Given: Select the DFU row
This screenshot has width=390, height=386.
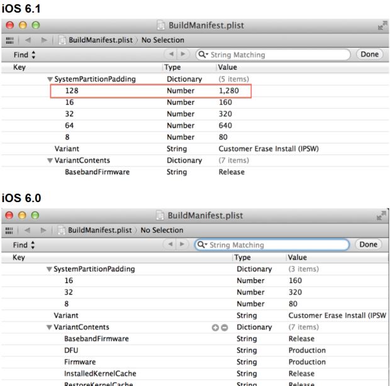Looking at the screenshot, I should click(194, 350).
